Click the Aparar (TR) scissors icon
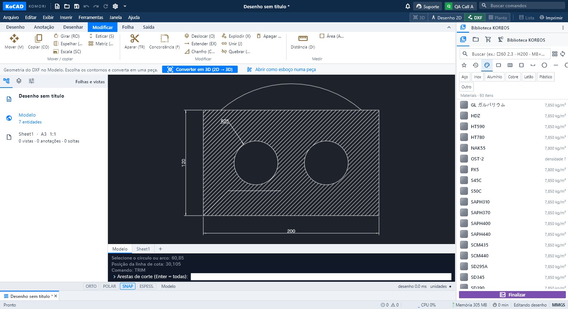 [134, 38]
